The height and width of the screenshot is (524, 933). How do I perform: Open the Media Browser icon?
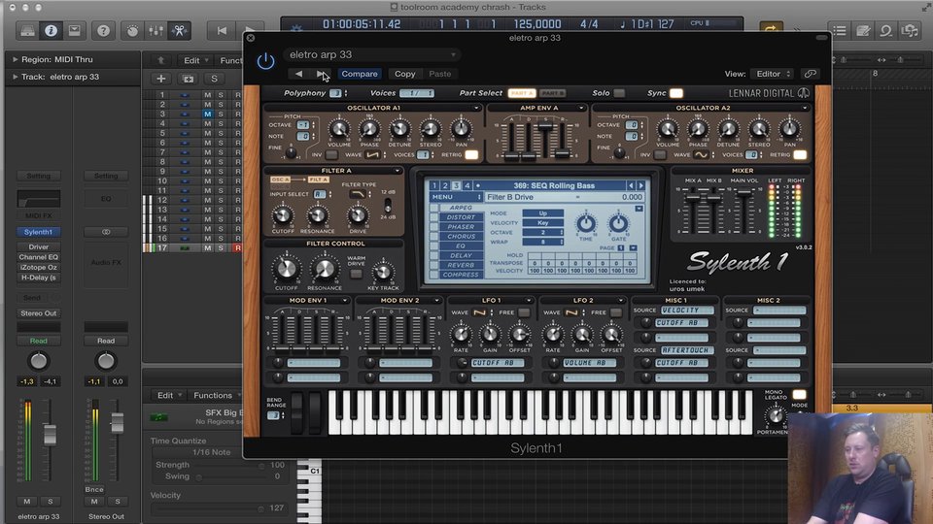(x=910, y=31)
